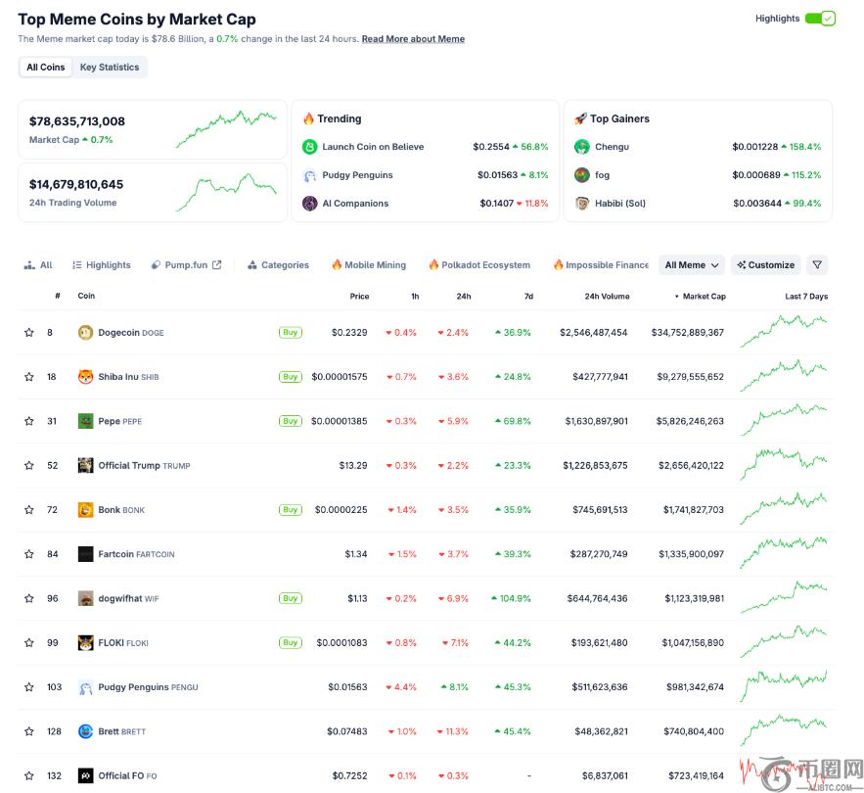
Task: Switch to the Key Statistics tab
Action: (110, 68)
